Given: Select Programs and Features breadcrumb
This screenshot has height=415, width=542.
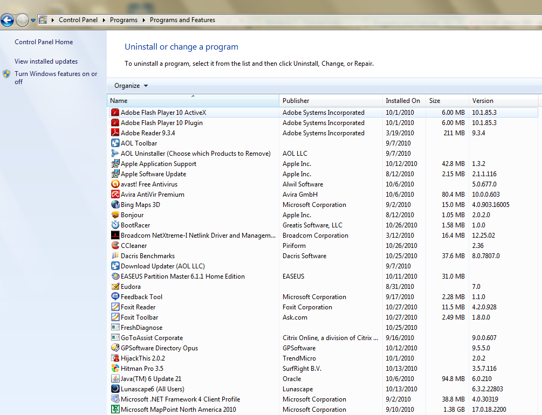Looking at the screenshot, I should (182, 20).
